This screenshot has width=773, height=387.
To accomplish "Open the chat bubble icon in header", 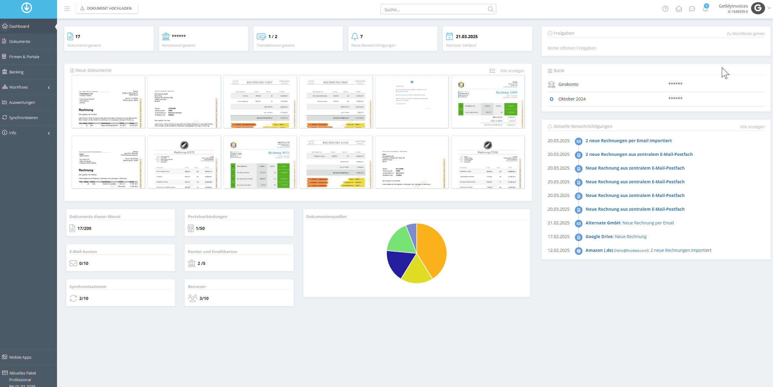I will [692, 9].
